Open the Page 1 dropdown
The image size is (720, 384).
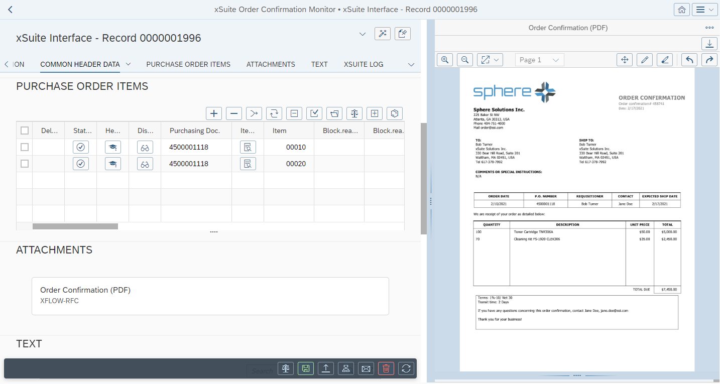pyautogui.click(x=539, y=60)
